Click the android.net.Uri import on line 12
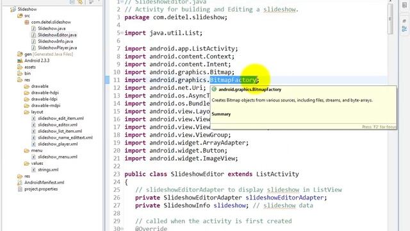This screenshot has height=231, width=410. [x=165, y=88]
